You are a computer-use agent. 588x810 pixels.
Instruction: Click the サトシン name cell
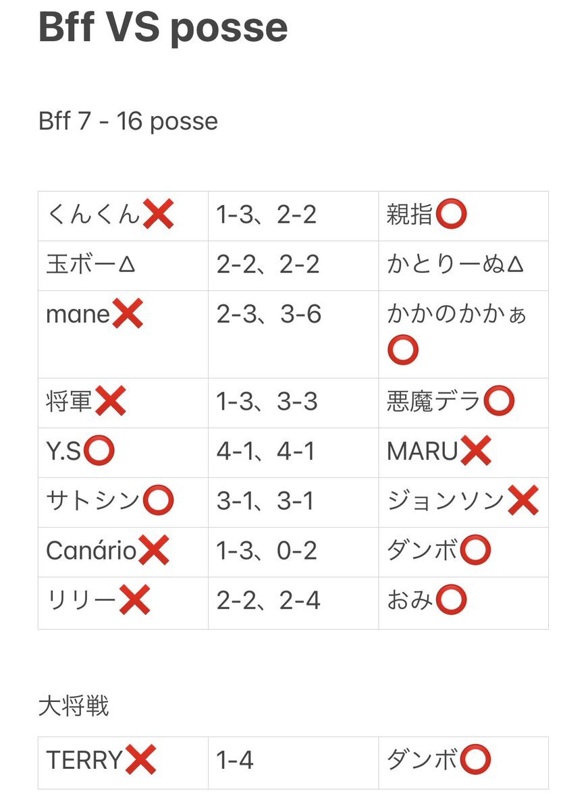[x=123, y=502]
